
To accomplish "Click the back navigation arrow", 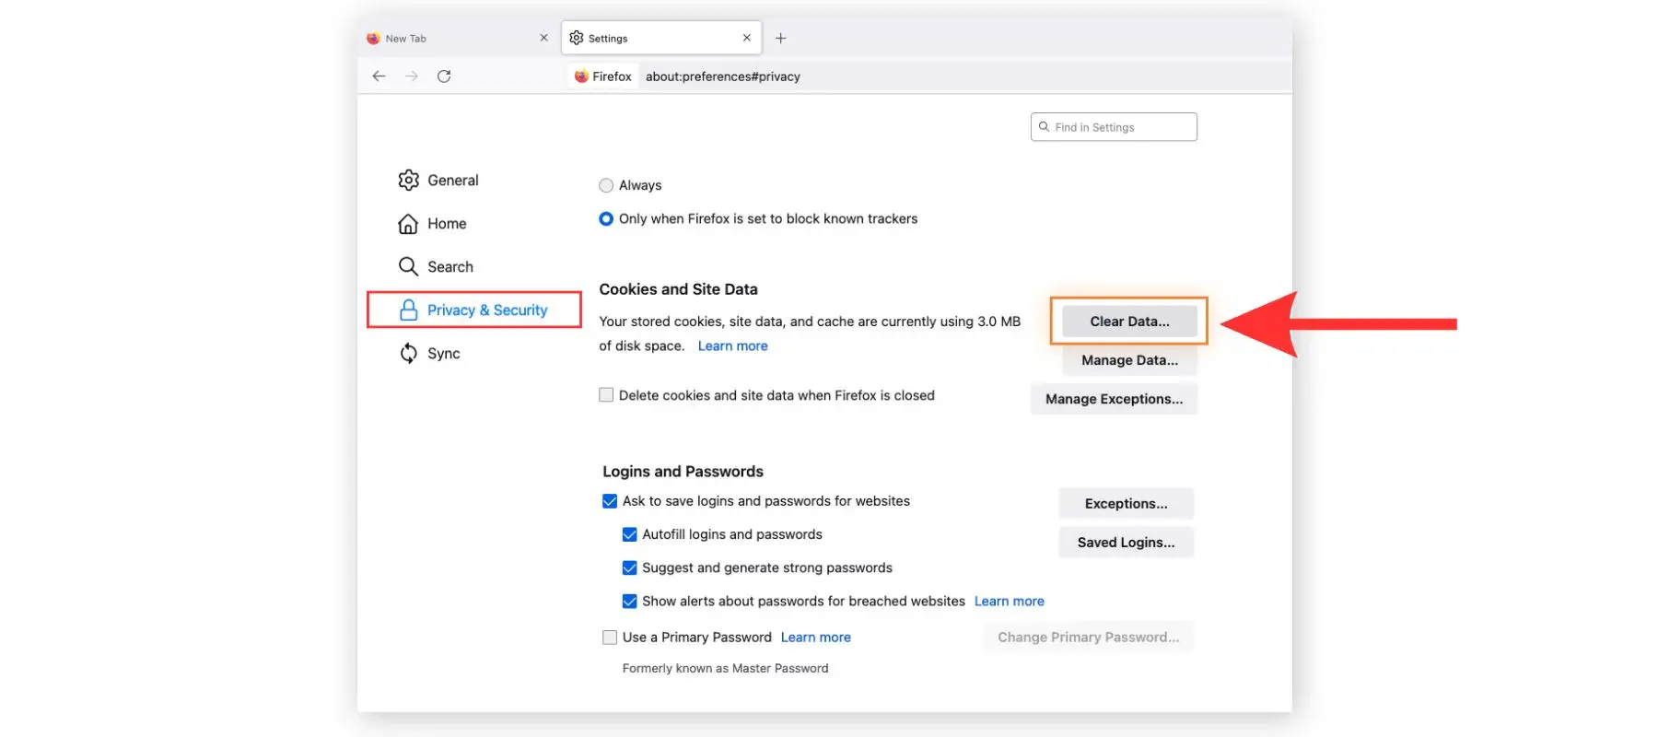I will click(x=379, y=76).
